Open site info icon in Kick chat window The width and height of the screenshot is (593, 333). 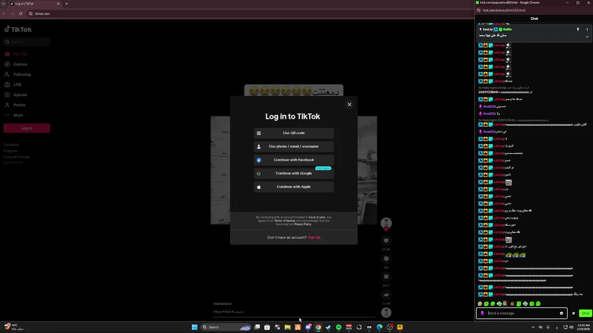point(479,10)
